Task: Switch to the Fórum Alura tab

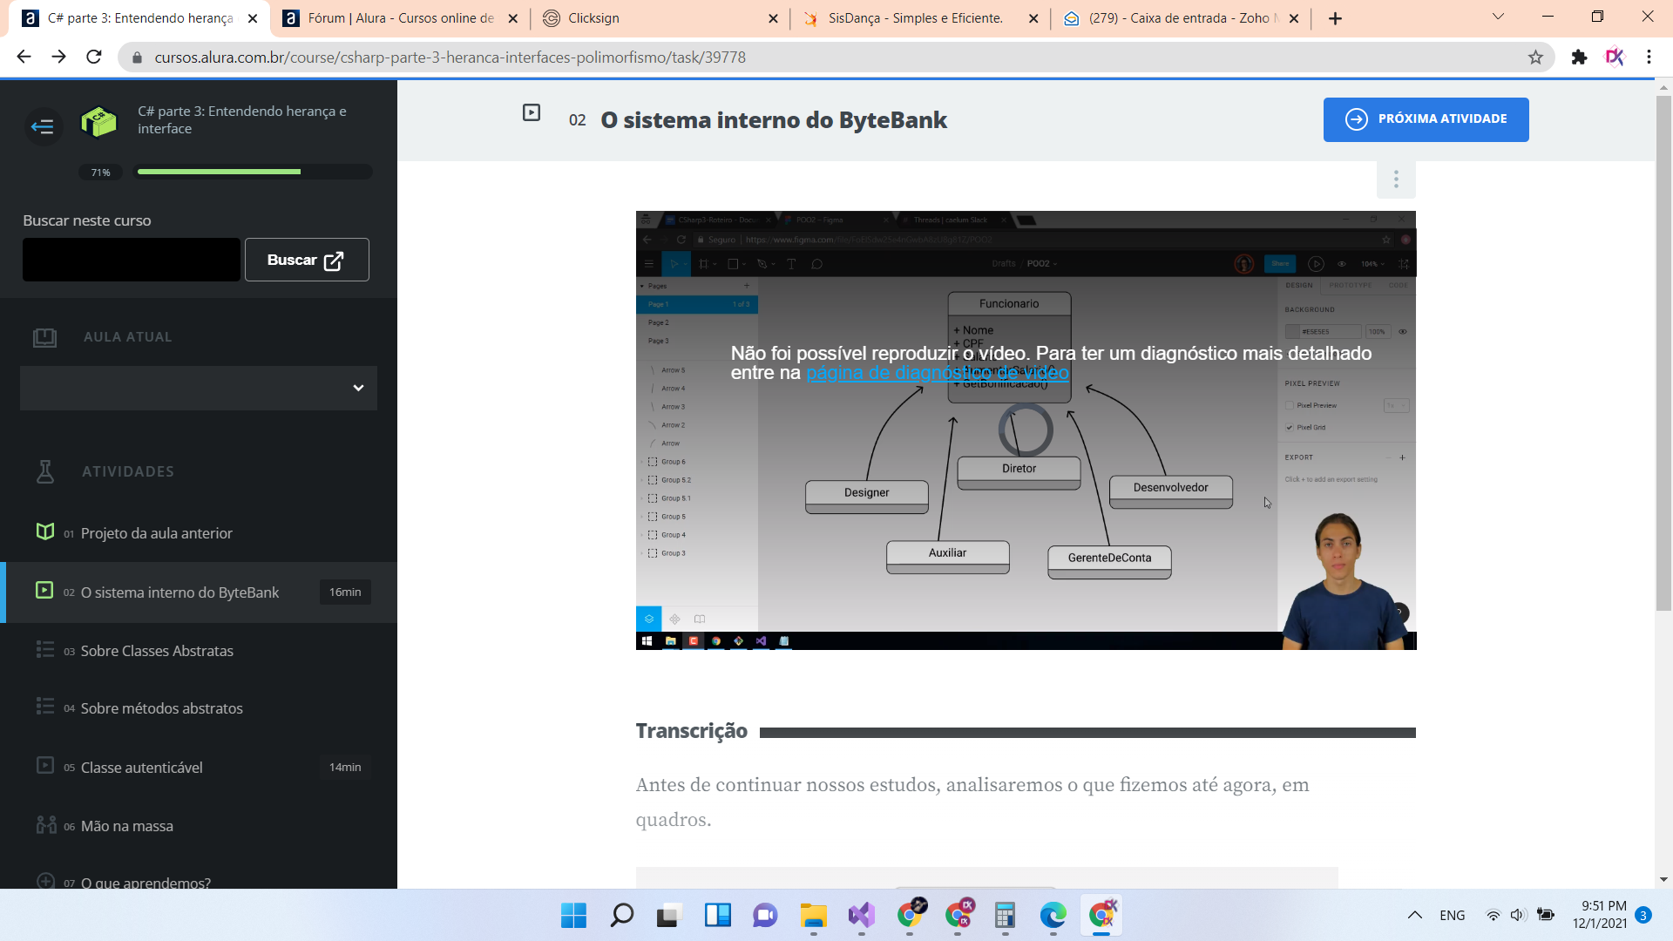Action: point(399,18)
